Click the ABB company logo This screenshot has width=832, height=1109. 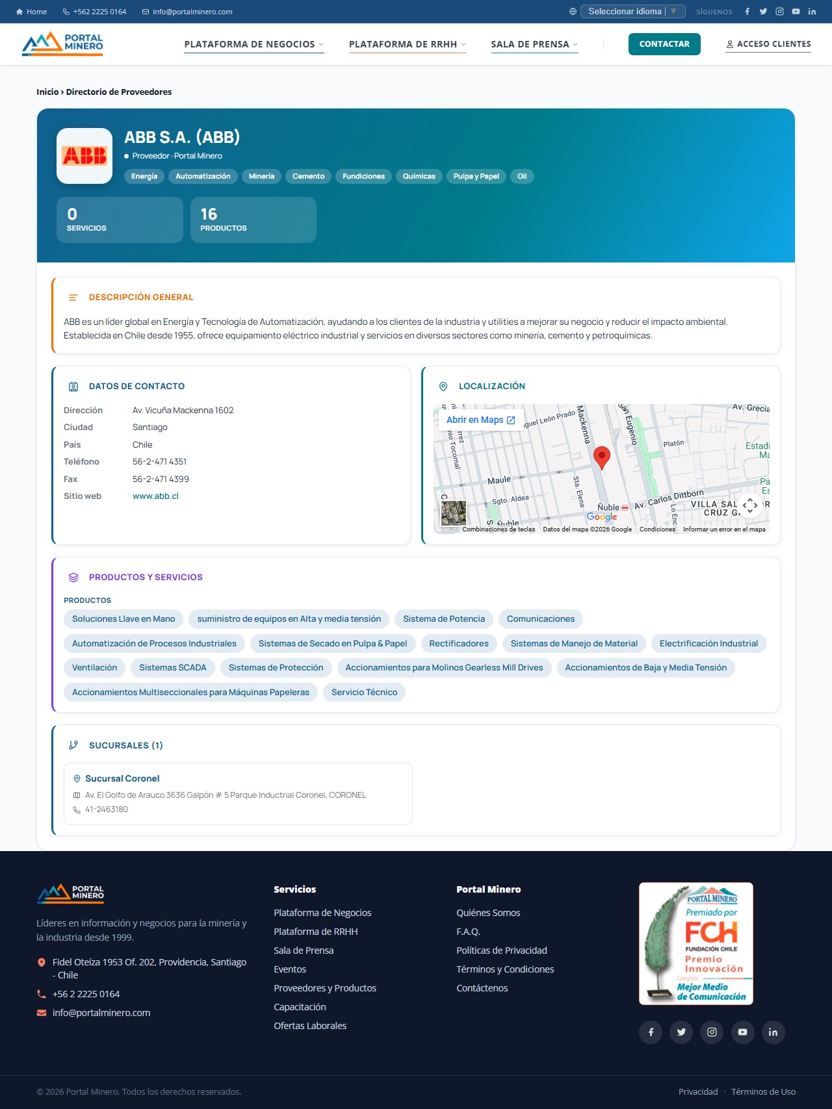(84, 156)
